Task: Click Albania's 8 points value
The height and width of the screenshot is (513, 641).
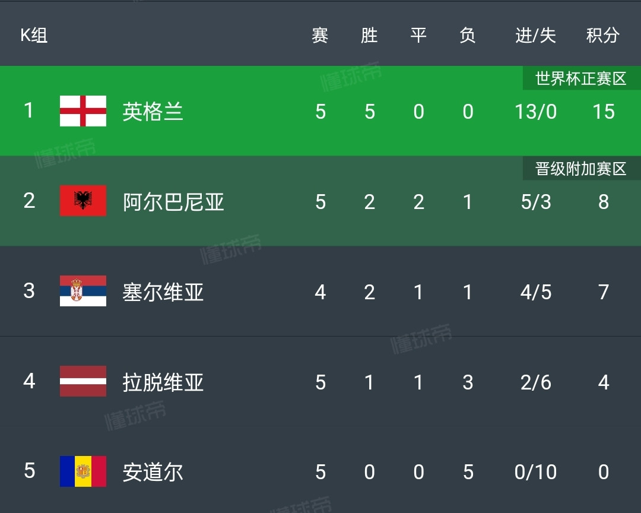Action: pyautogui.click(x=603, y=202)
